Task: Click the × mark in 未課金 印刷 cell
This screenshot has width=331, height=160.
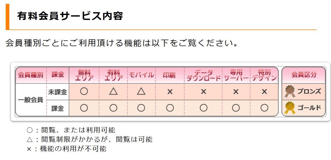Action: (x=170, y=92)
